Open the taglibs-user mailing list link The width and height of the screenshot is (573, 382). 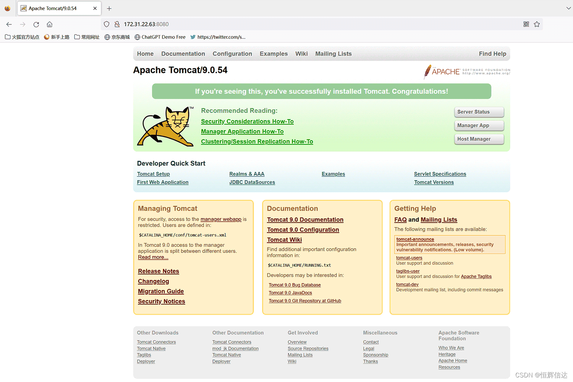point(408,271)
